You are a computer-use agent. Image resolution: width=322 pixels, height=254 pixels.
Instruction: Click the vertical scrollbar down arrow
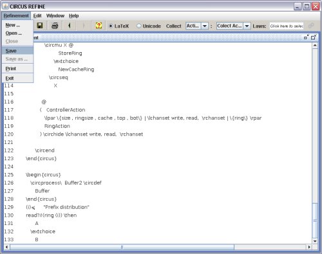click(x=315, y=241)
